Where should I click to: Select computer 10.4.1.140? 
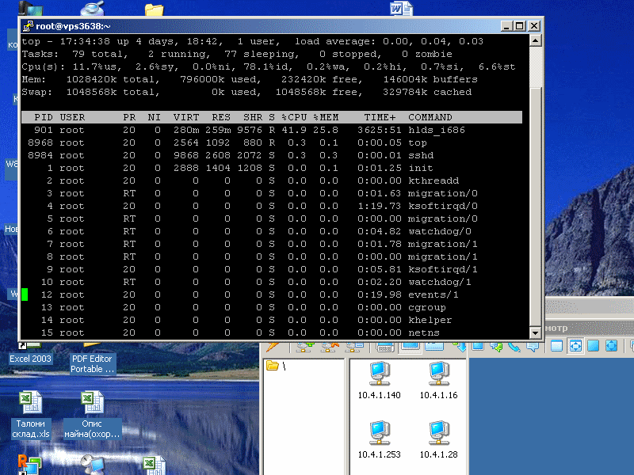(x=379, y=381)
